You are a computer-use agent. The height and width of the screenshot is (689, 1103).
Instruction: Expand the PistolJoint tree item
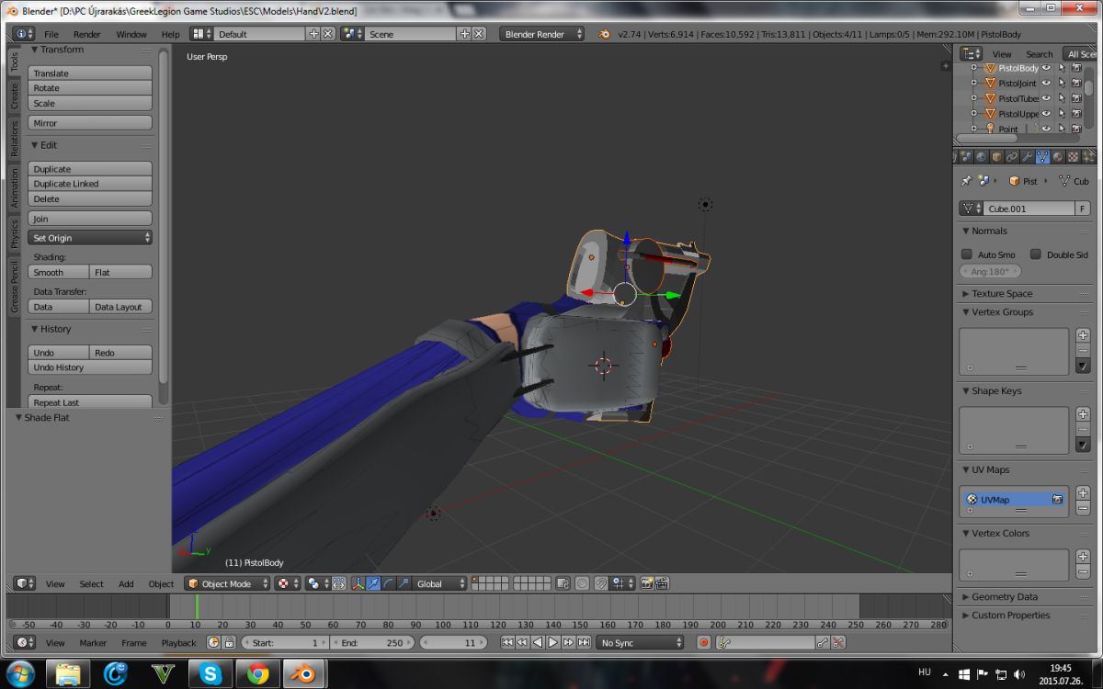(x=974, y=83)
